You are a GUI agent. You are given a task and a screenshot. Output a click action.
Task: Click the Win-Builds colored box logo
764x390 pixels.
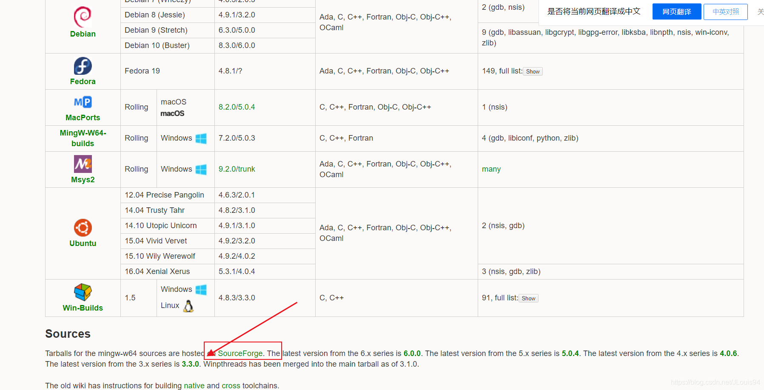click(x=83, y=292)
